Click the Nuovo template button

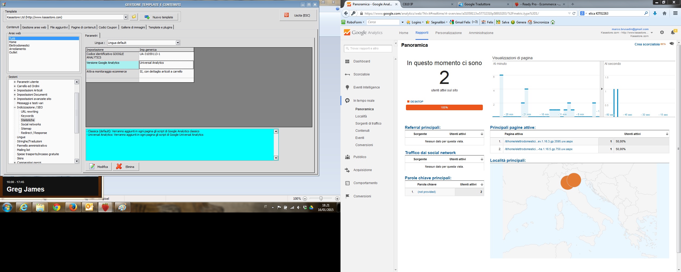click(x=159, y=17)
